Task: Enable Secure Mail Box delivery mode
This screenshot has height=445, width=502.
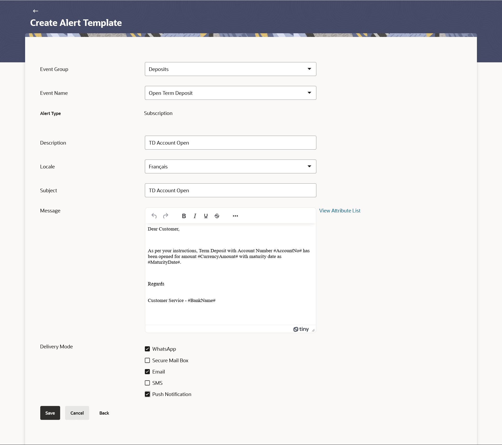Action: click(147, 360)
